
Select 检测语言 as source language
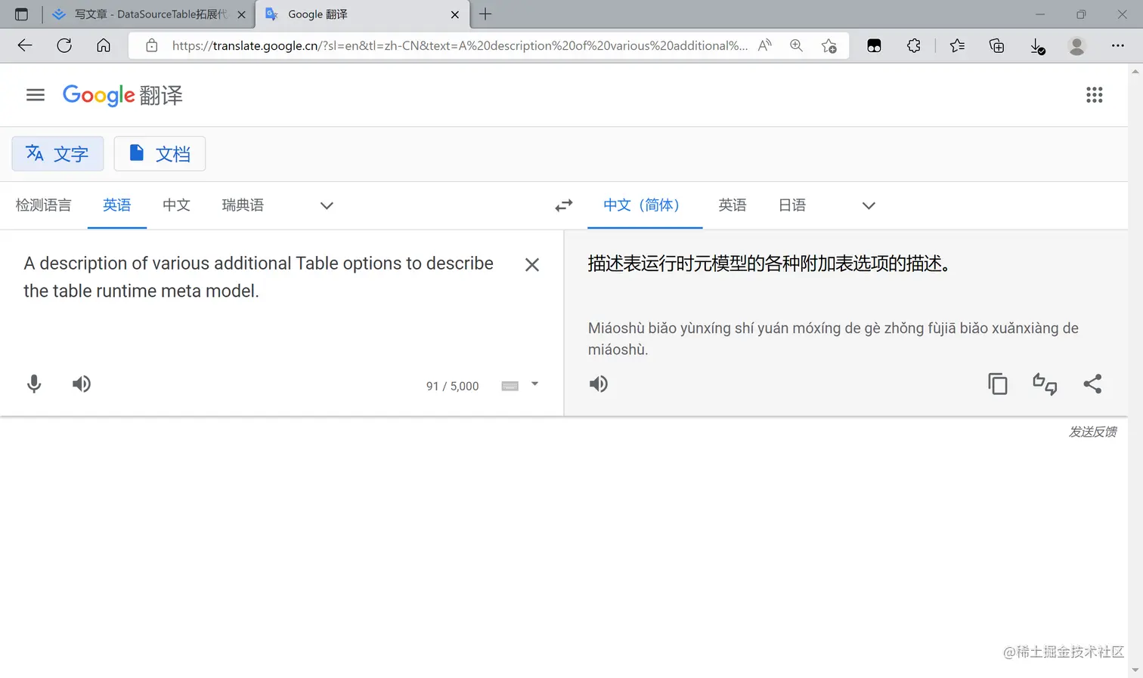pyautogui.click(x=44, y=205)
